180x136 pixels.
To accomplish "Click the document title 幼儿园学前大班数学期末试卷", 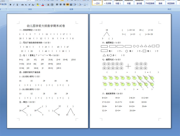I will click(46, 26).
